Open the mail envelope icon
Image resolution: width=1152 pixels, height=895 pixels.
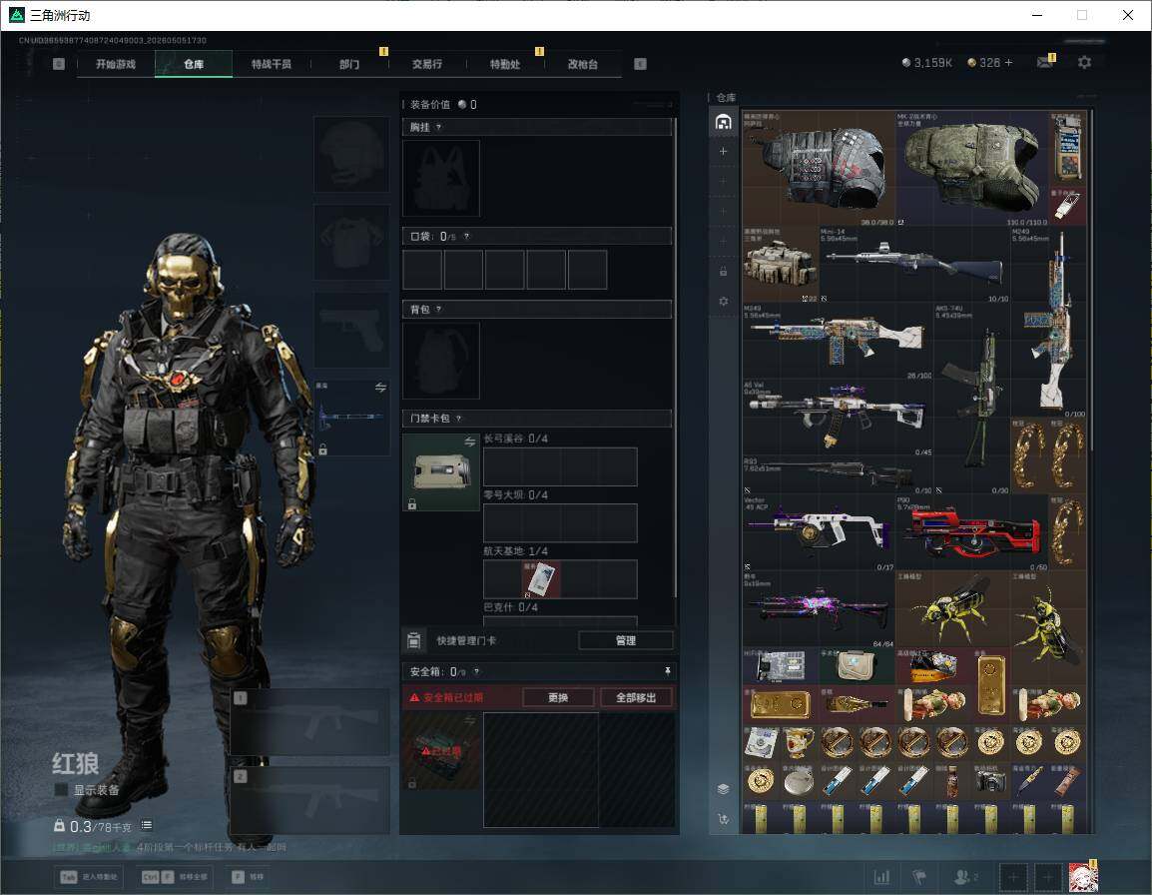pos(1045,63)
